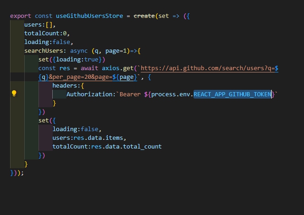Screen dimensions: 304x215
Task: Open the yellow lightbulb quick-fix icon
Action: [14, 94]
